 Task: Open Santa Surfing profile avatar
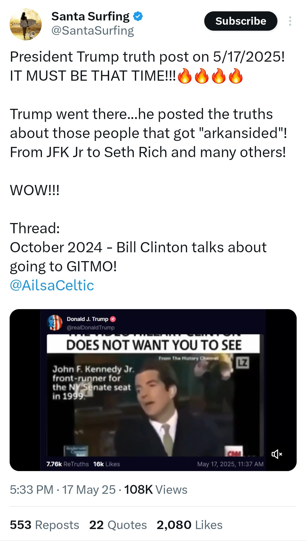coord(26,24)
